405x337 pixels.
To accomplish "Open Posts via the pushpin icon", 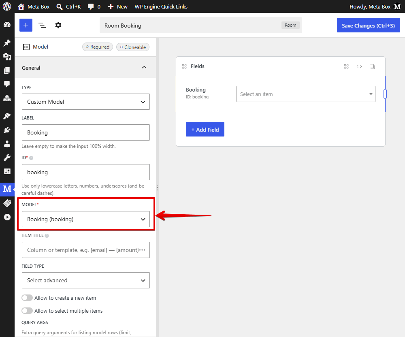I will 7,43.
